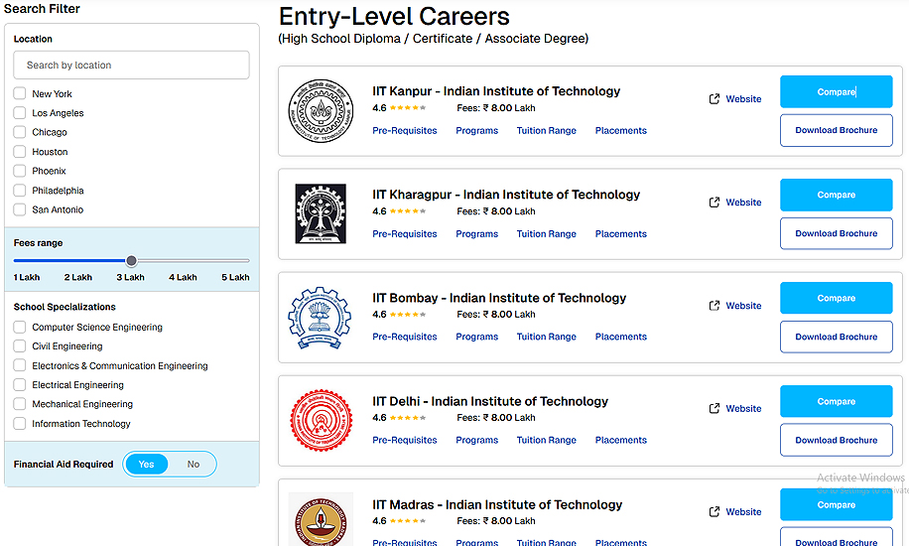Open the Placements tab for IIT Delhi
This screenshot has width=909, height=546.
point(621,440)
